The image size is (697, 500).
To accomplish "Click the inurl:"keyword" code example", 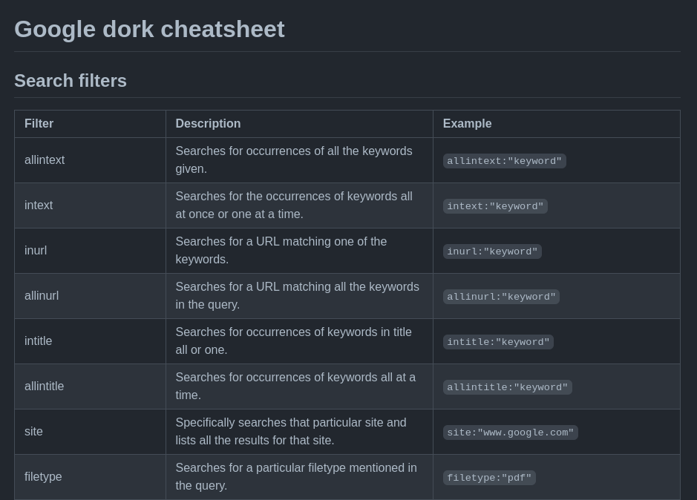I will pyautogui.click(x=492, y=251).
